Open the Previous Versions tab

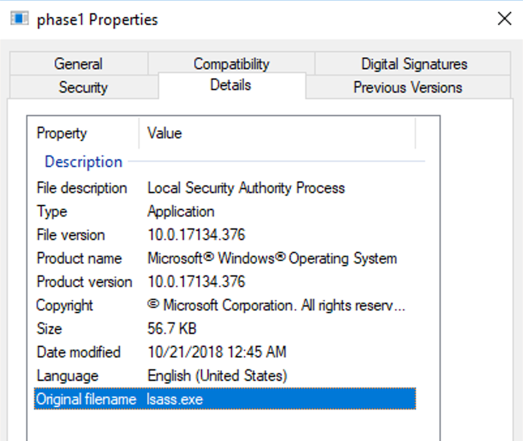(x=408, y=87)
